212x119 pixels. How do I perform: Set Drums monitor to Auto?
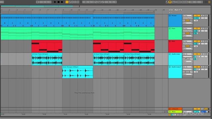pos(187,20)
